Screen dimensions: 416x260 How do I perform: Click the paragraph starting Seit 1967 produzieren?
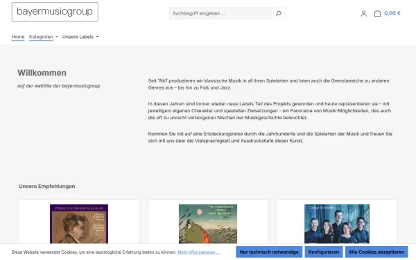pos(268,84)
